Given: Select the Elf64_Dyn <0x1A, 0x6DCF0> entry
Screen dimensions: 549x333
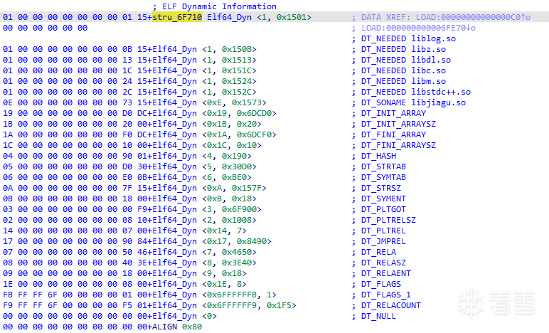Looking at the screenshot, I should pyautogui.click(x=214, y=134).
